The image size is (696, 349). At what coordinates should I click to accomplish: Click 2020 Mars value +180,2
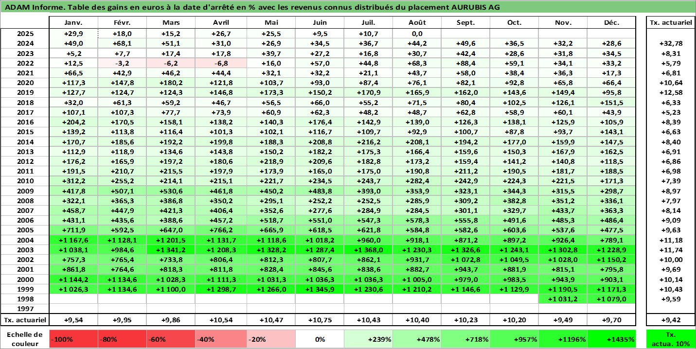pos(171,83)
